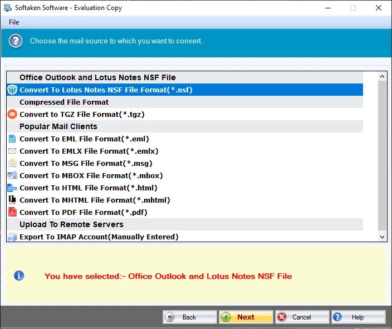The height and width of the screenshot is (329, 392).
Task: Click the blue info icon in the selection panel
Action: [x=19, y=276]
